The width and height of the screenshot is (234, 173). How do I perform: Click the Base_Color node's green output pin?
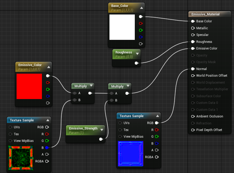pyautogui.click(x=141, y=30)
